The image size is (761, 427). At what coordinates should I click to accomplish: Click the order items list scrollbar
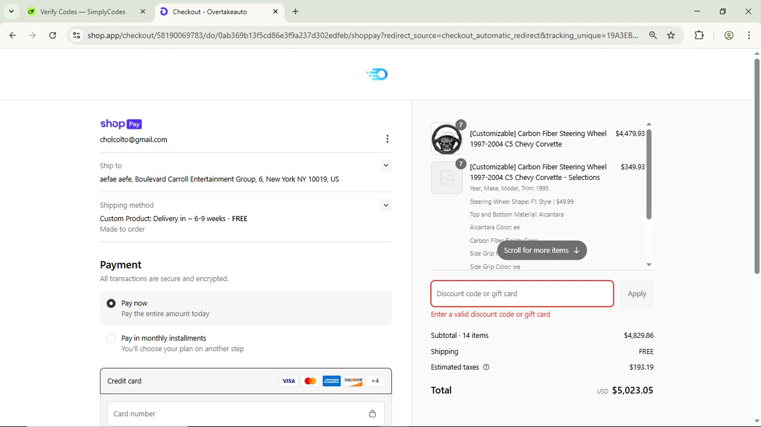(649, 175)
